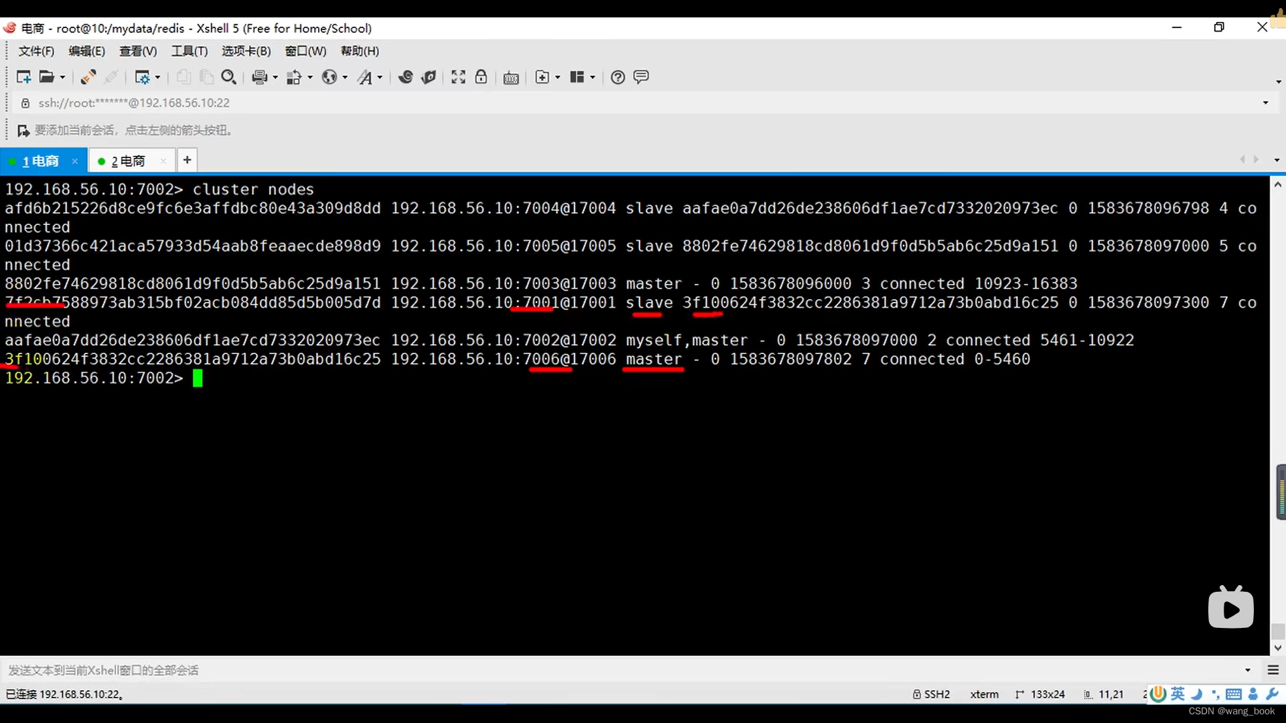Click the paste icon in toolbar
Image resolution: width=1286 pixels, height=723 pixels.
[x=206, y=77]
